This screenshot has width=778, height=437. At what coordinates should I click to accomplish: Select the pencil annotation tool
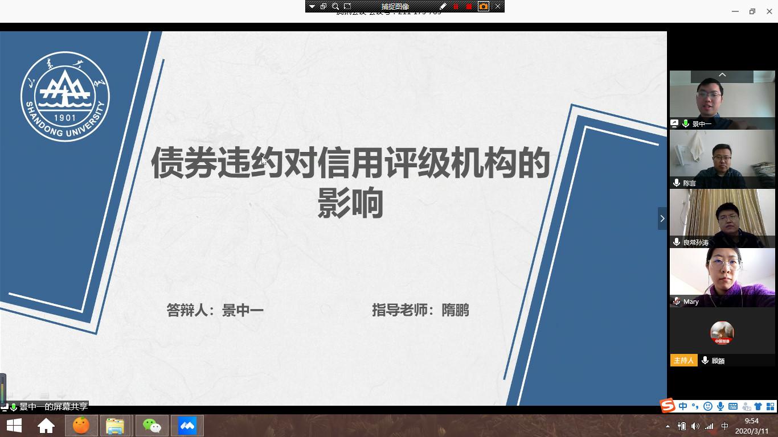tap(443, 6)
